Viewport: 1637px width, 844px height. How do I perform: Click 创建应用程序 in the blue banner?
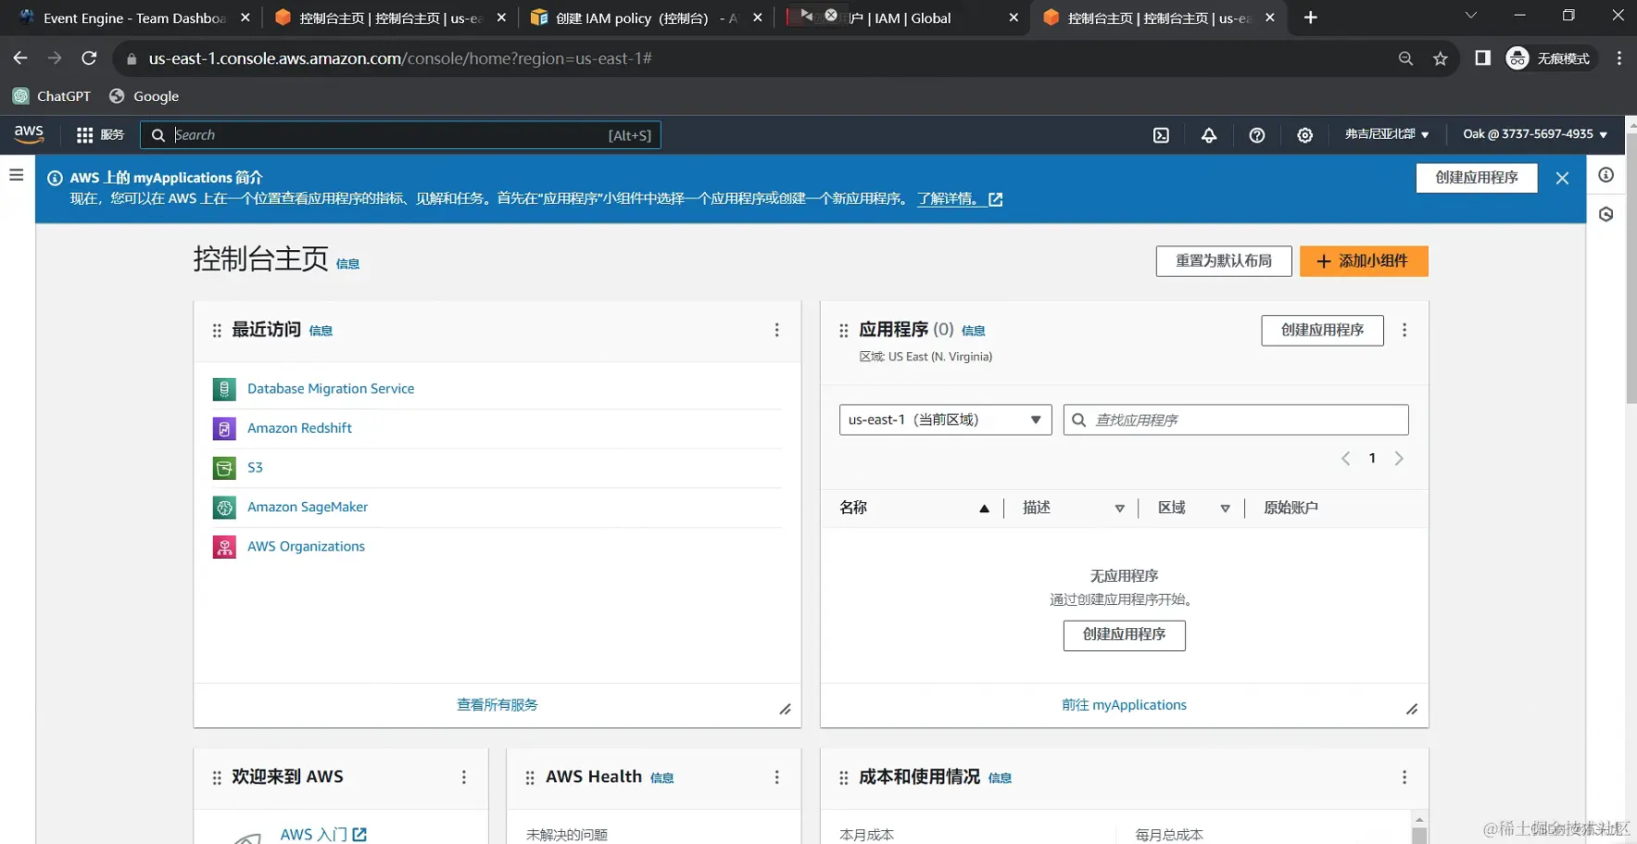(x=1477, y=178)
